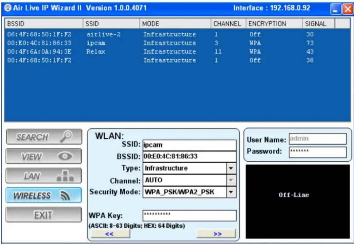Click the Infrastructure Type combo box

189,169
